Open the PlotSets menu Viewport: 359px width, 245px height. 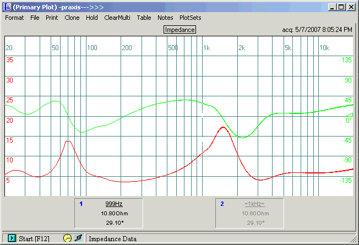[x=191, y=18]
